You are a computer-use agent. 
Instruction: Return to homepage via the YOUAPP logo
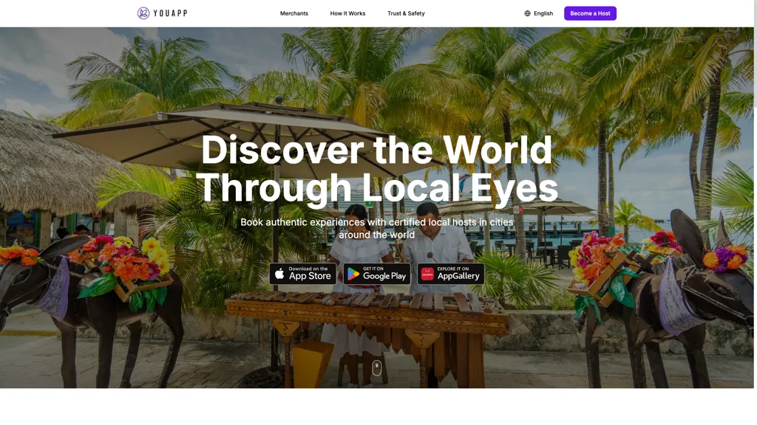163,13
